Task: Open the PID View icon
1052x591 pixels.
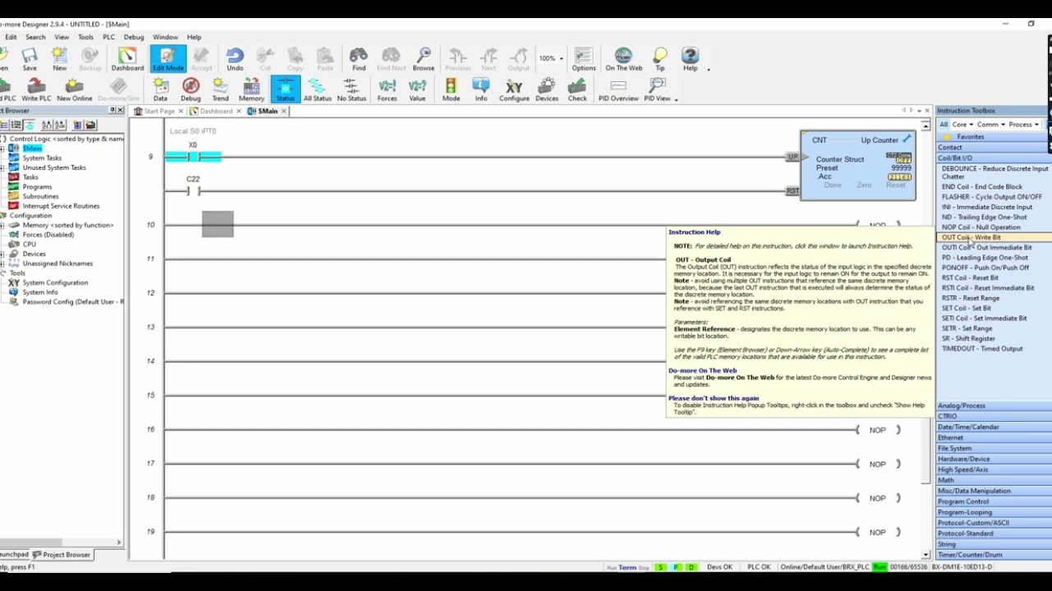Action: point(657,90)
